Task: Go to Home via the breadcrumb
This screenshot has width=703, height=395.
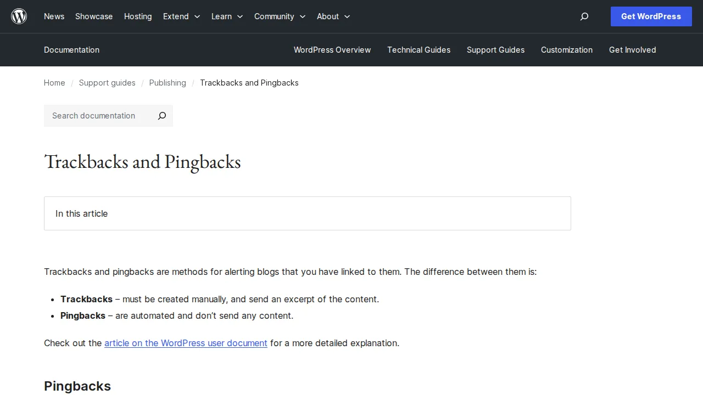Action: (x=54, y=83)
